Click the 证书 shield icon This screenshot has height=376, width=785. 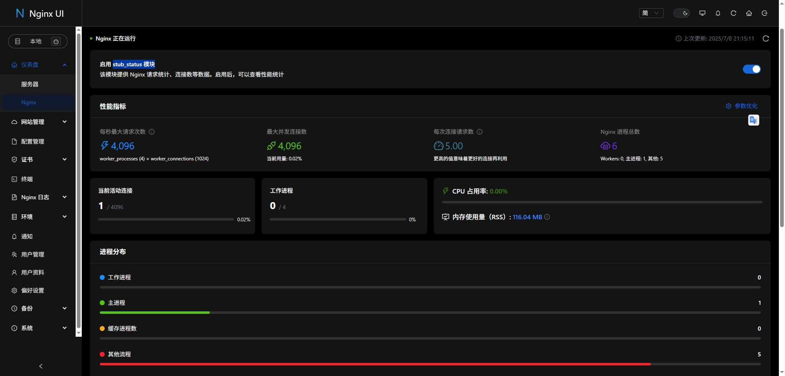[14, 160]
